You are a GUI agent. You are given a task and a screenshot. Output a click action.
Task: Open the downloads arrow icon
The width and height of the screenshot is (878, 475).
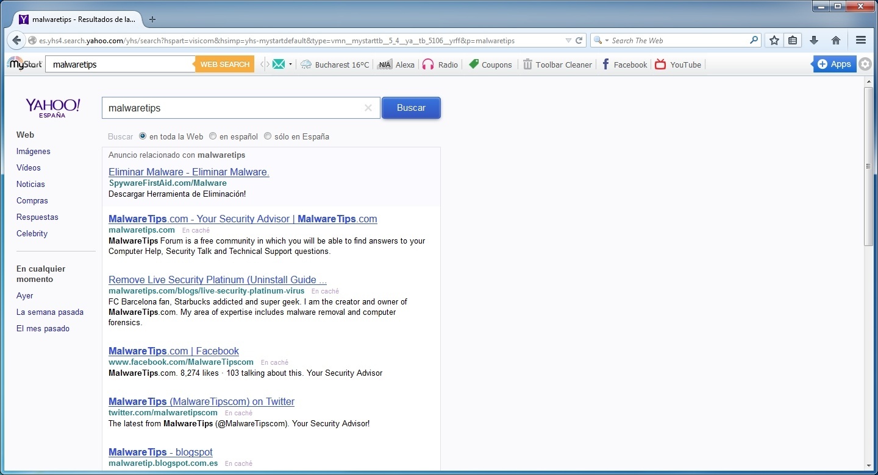(814, 41)
